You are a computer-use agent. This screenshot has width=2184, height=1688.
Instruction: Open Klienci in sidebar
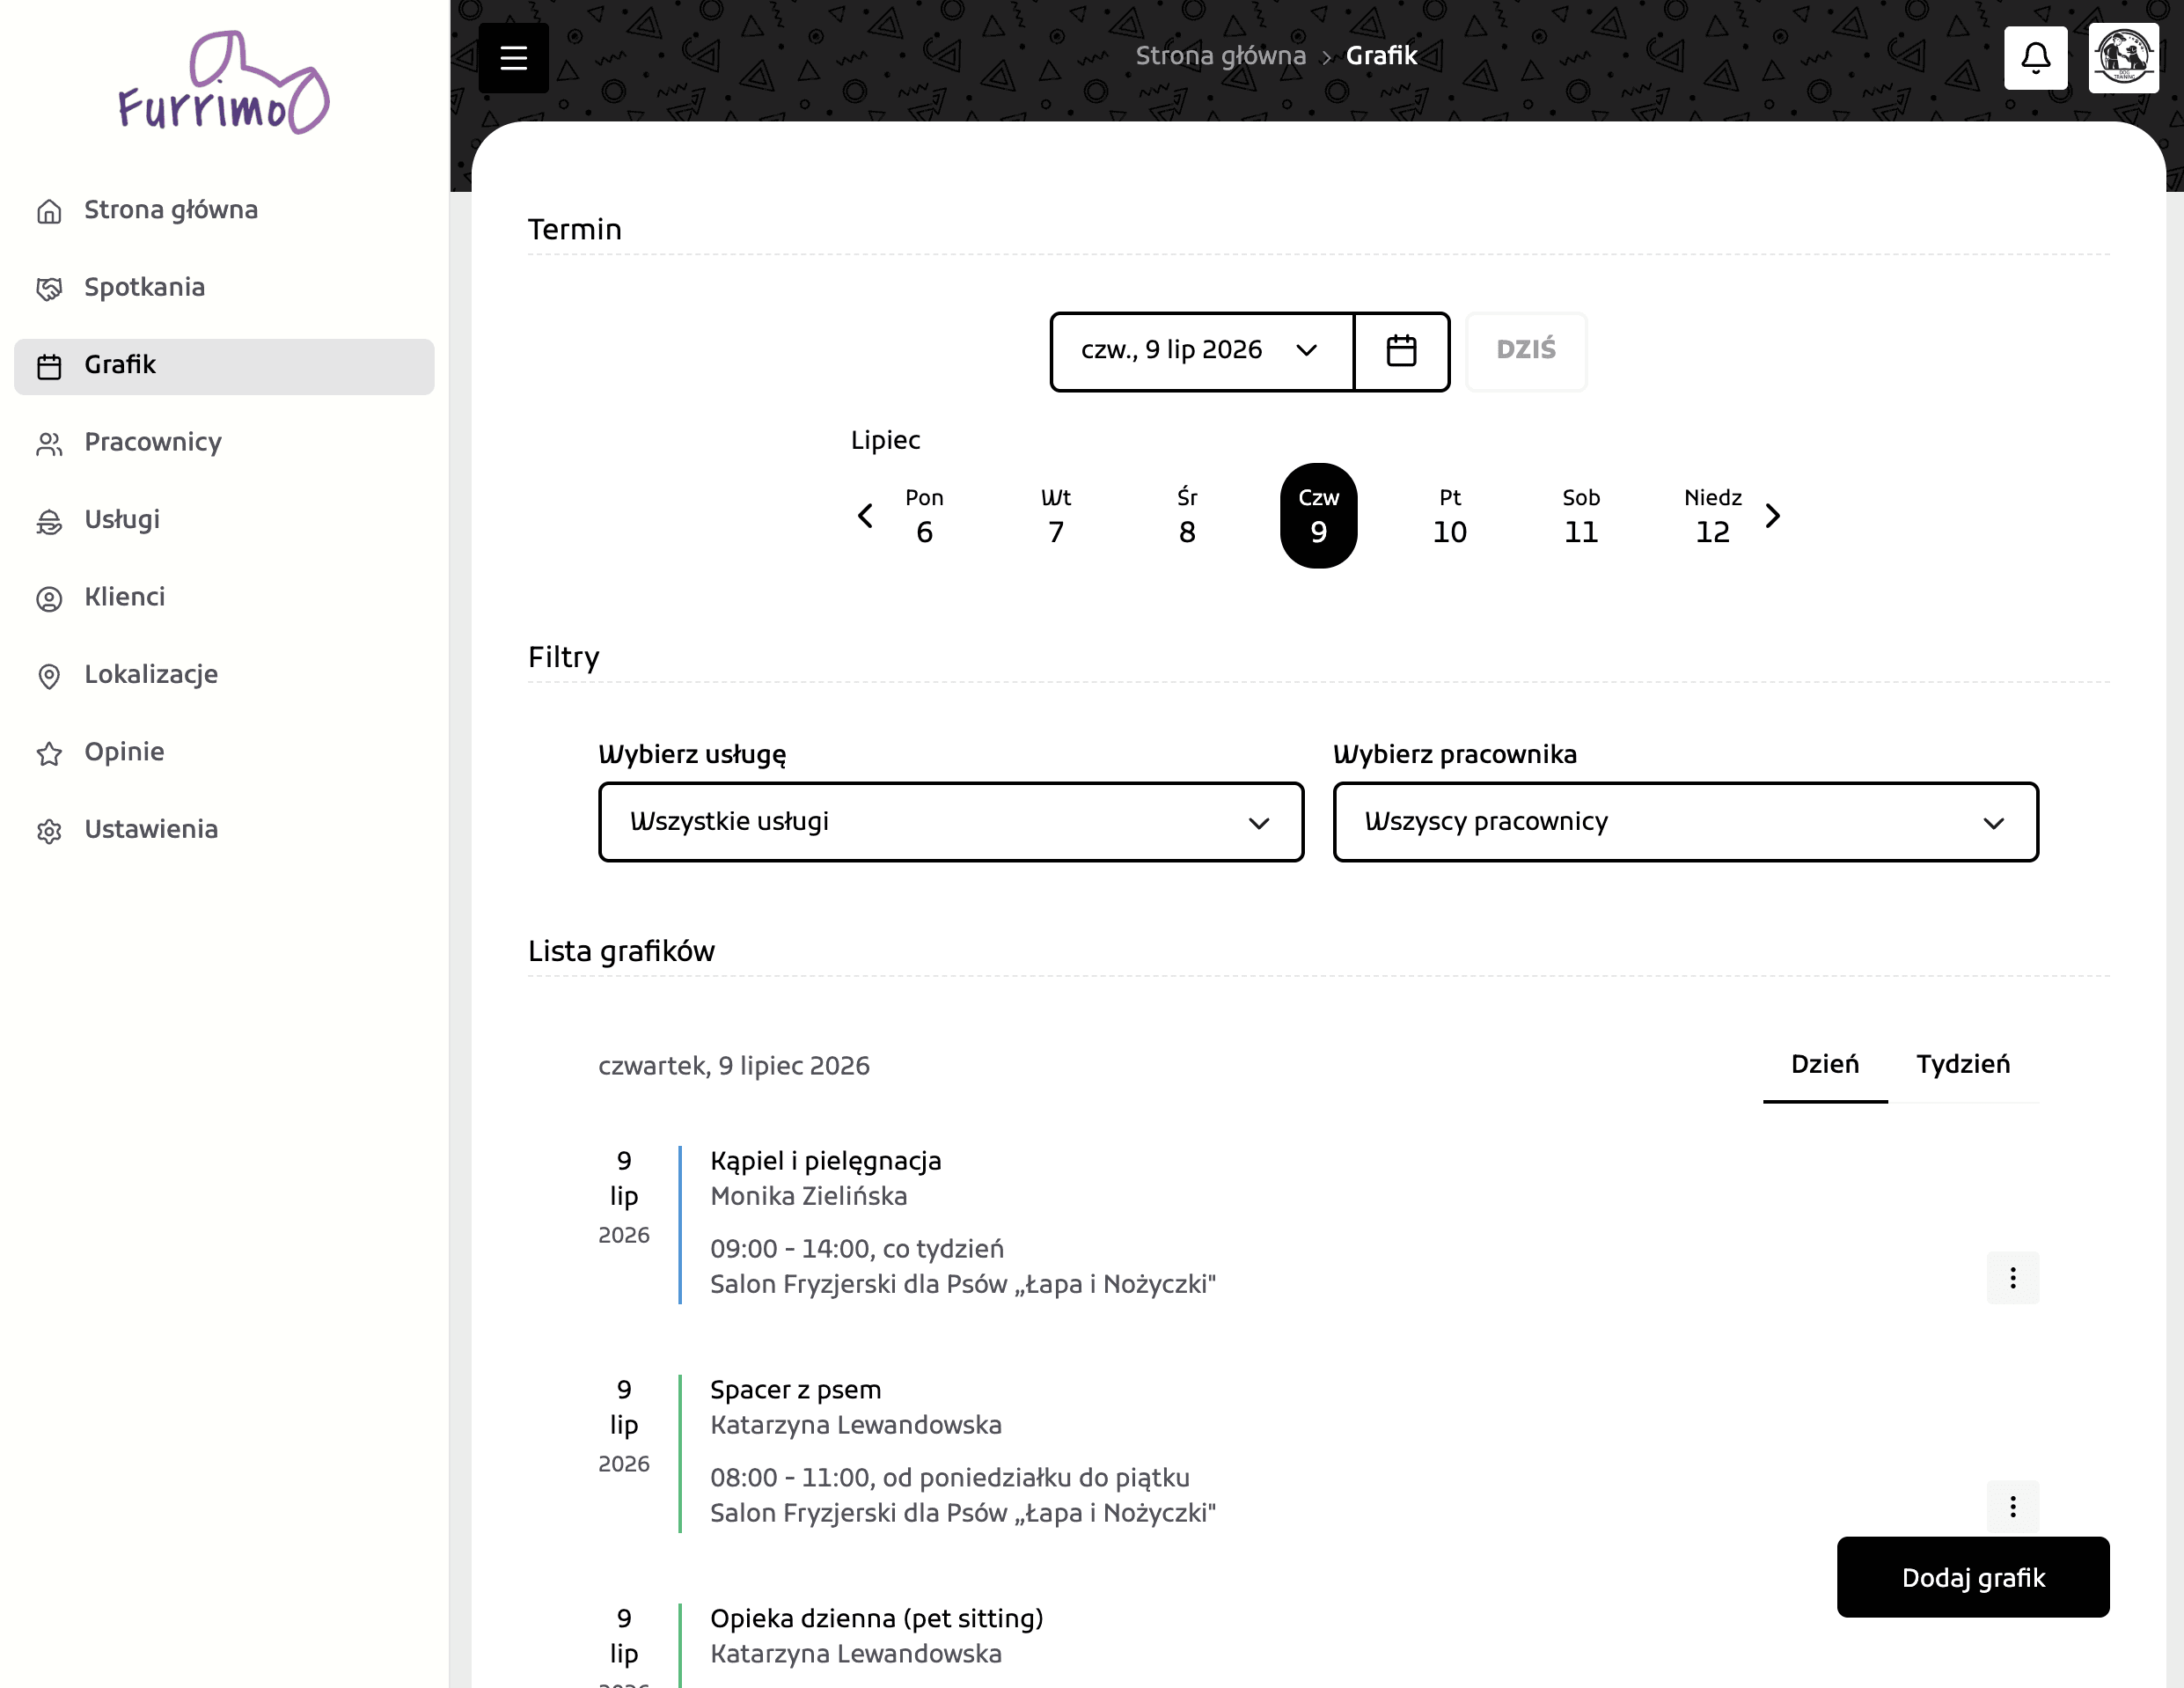pos(224,598)
